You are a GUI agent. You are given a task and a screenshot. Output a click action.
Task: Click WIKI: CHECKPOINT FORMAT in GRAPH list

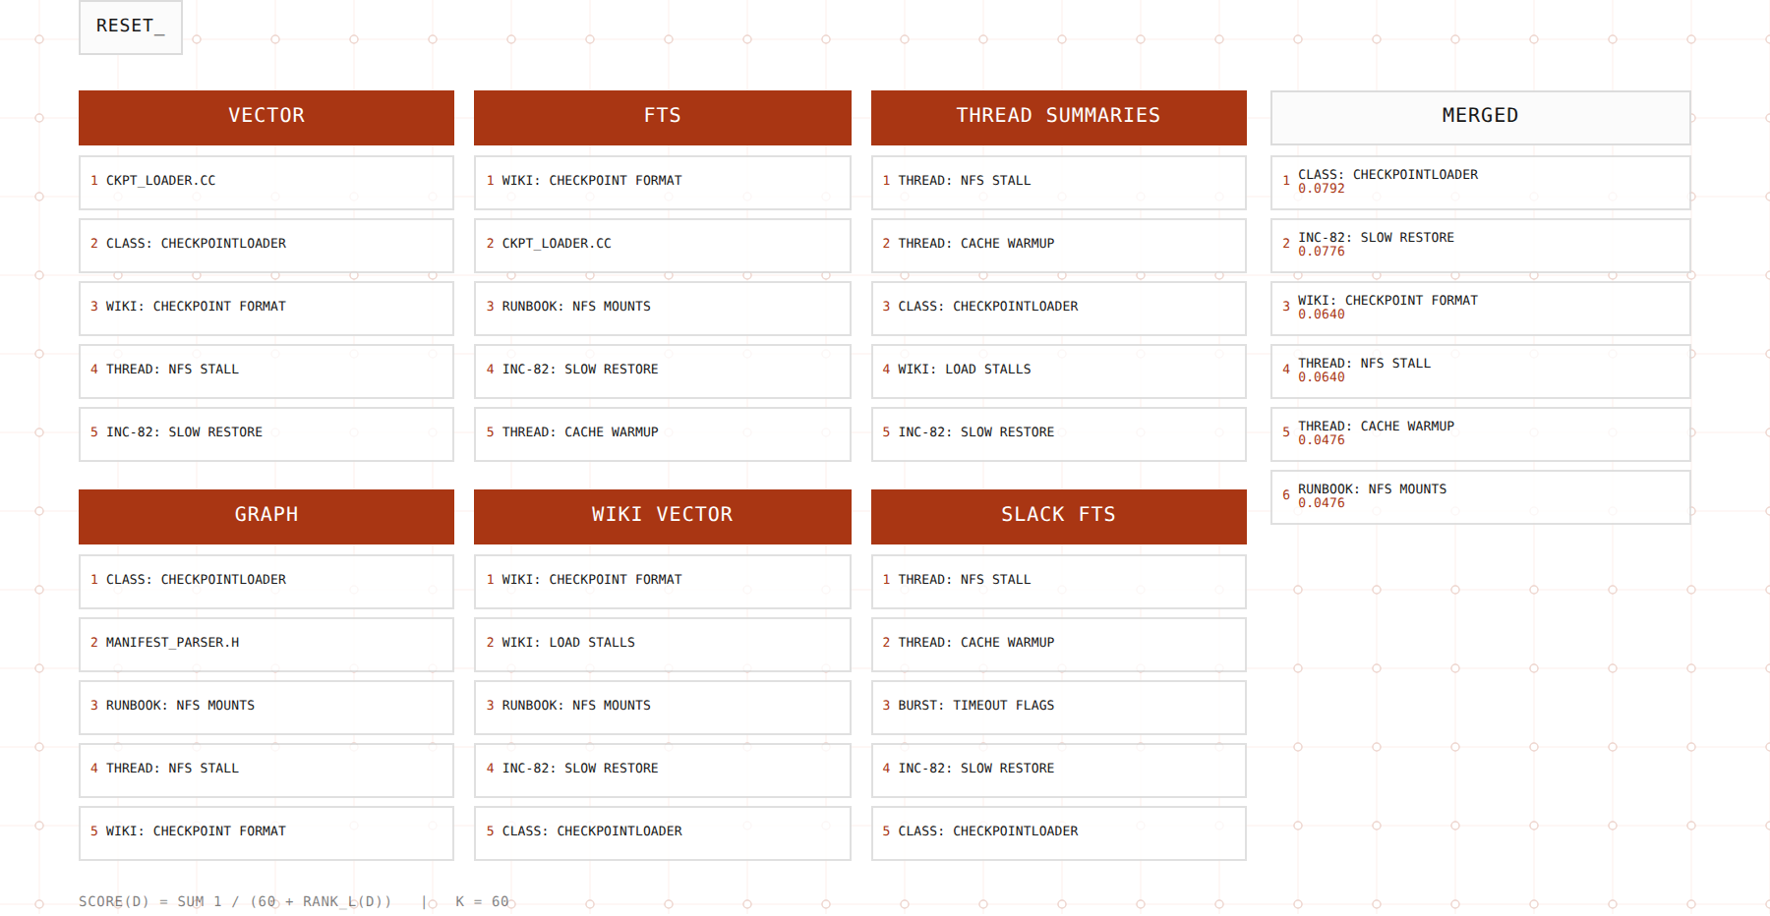pos(266,833)
